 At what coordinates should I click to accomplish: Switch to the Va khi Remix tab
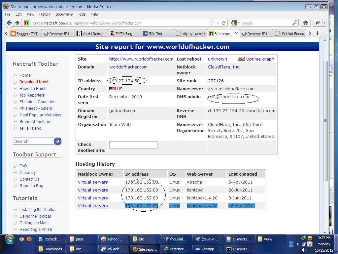pyautogui.click(x=92, y=33)
